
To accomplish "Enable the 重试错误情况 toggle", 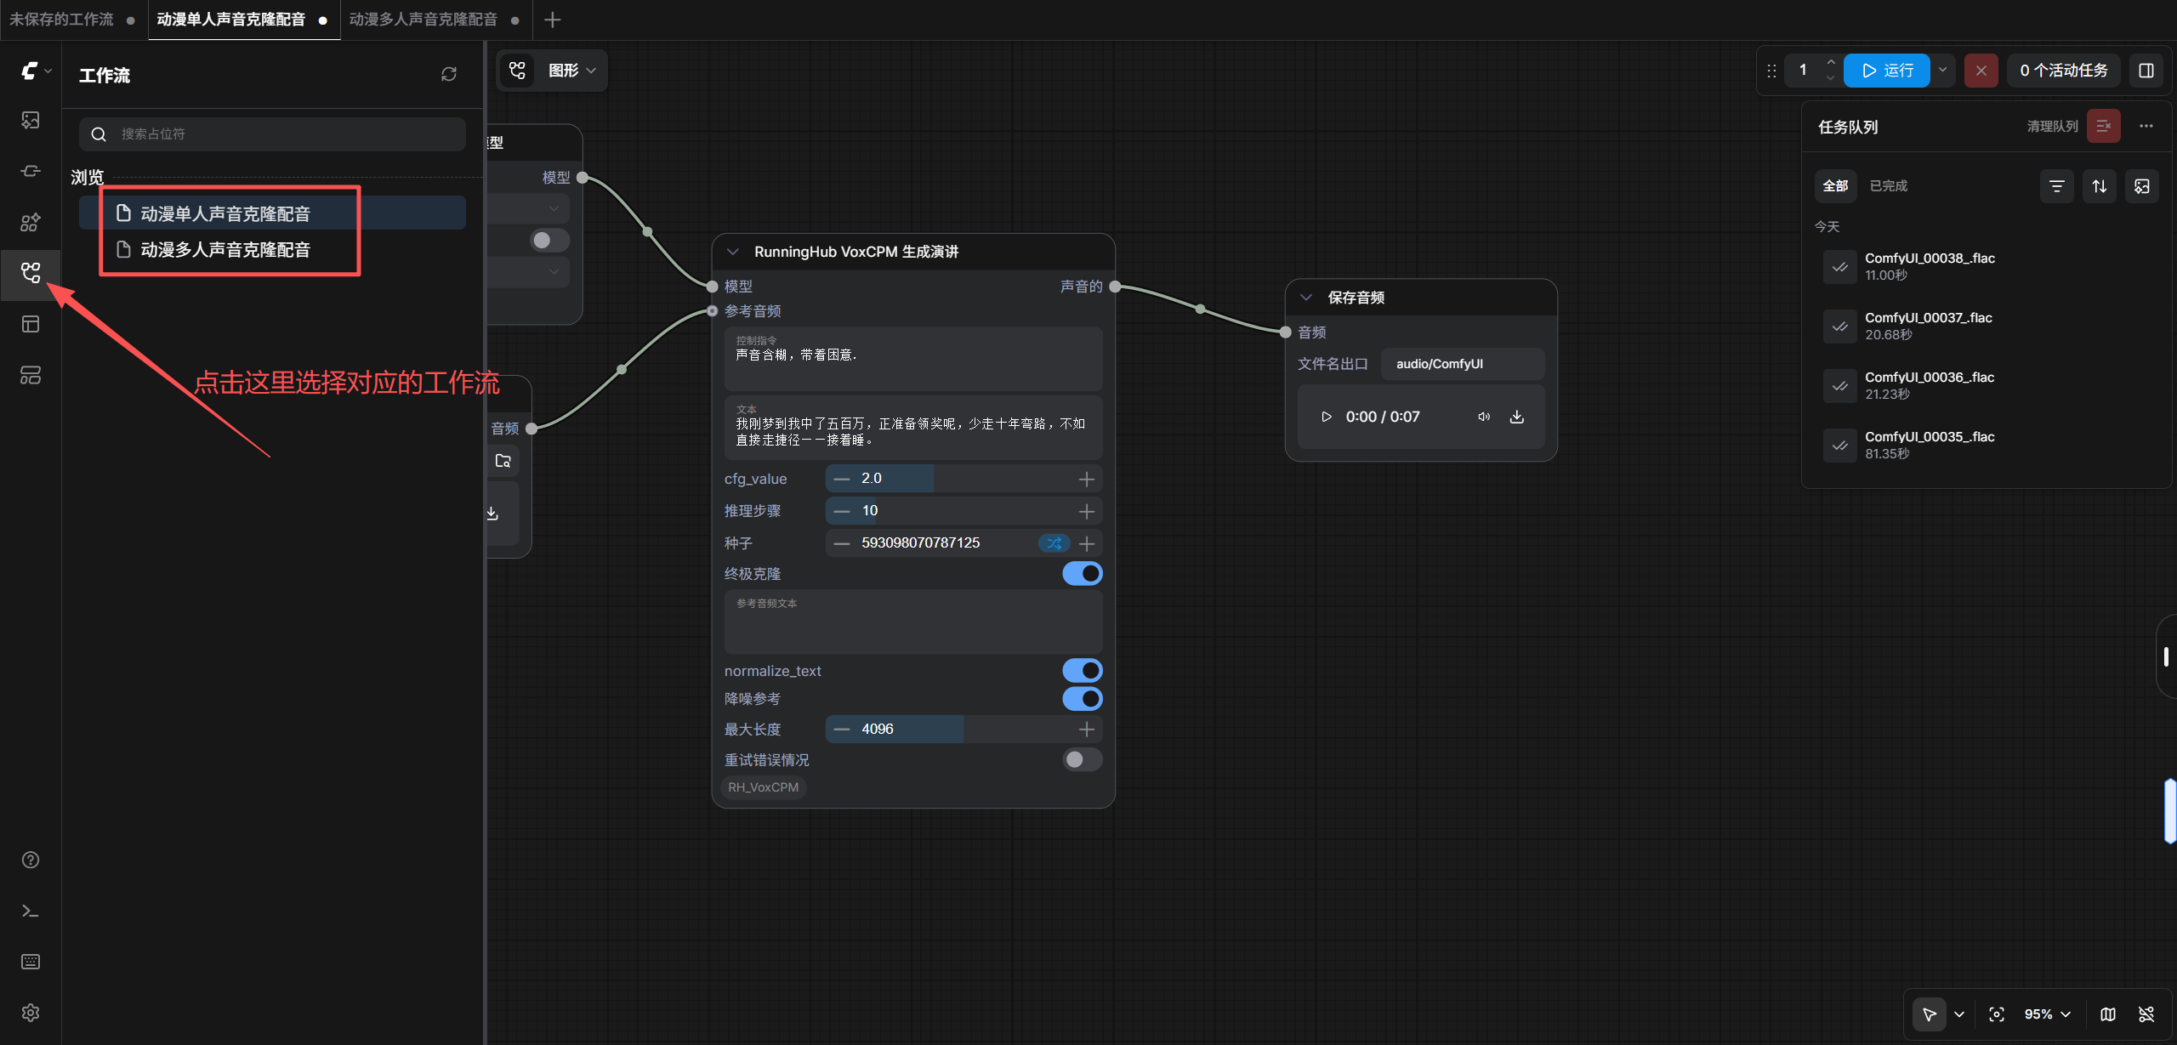I will coord(1082,759).
